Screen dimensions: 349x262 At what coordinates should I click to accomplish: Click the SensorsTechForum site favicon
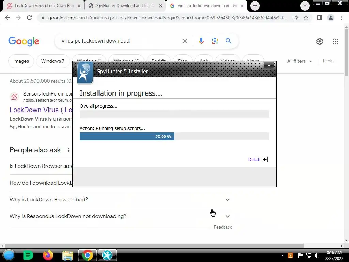coord(14,97)
